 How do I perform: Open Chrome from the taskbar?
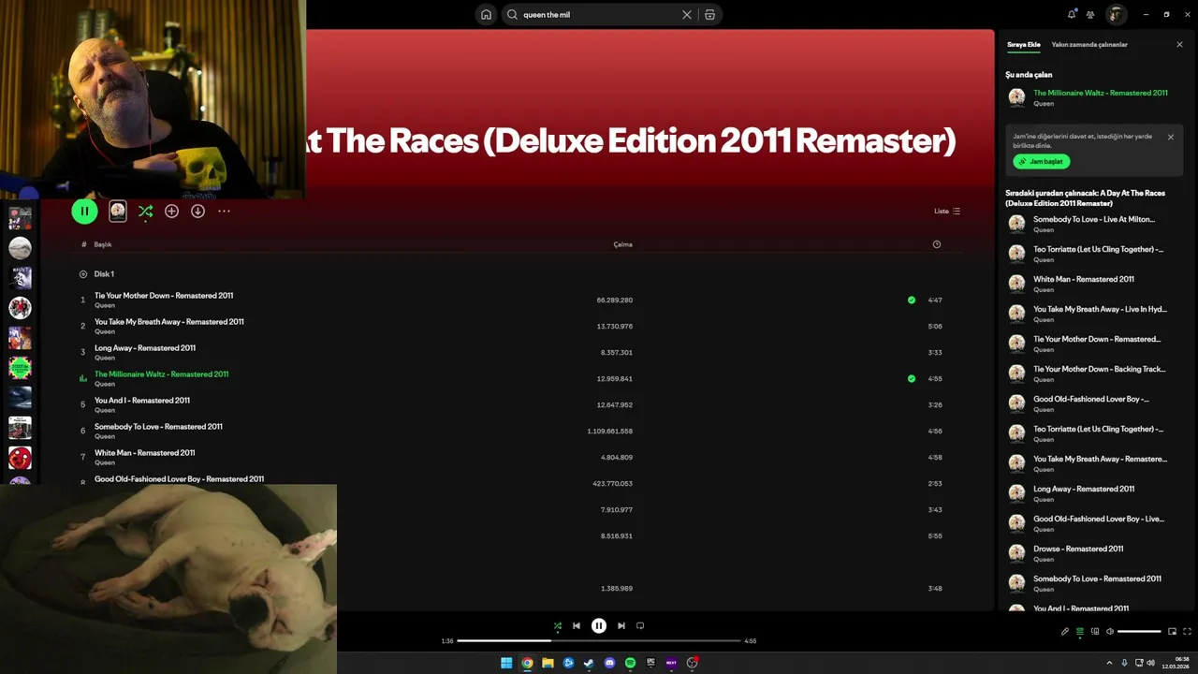pyautogui.click(x=527, y=663)
